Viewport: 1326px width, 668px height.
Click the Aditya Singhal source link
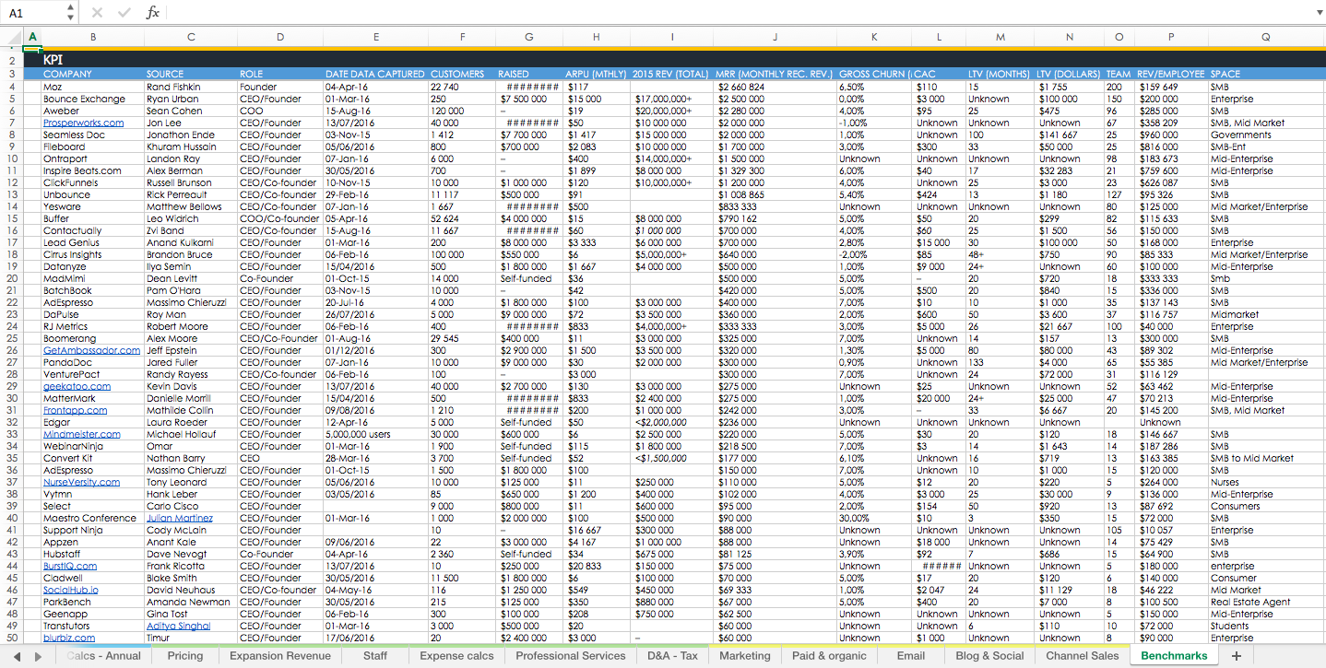click(x=178, y=626)
